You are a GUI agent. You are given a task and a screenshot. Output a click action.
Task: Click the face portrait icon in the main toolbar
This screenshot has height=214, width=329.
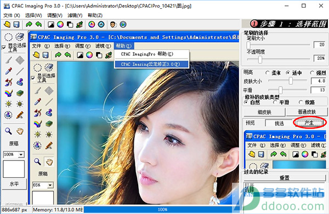coord(114,25)
